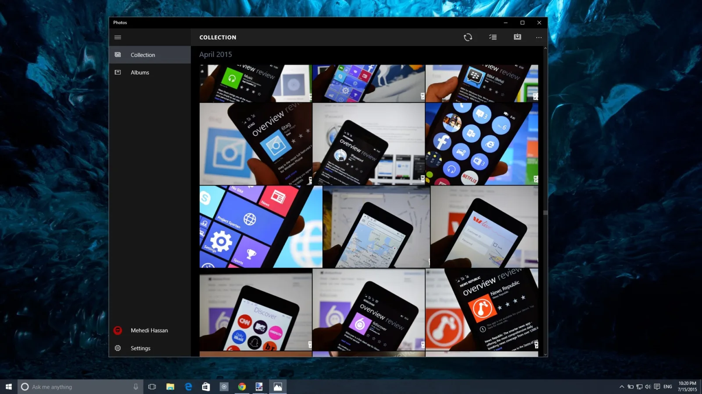The height and width of the screenshot is (394, 702).
Task: Click the ENG language indicator
Action: click(668, 387)
